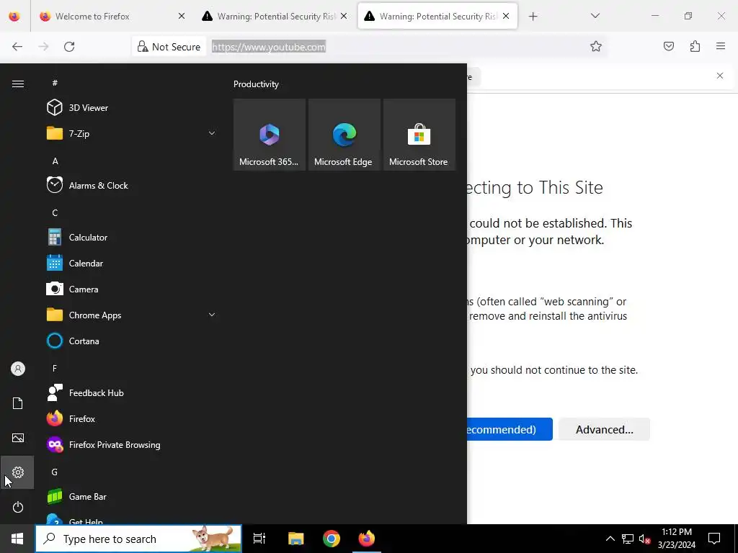The image size is (738, 553).
Task: Open the Chrome Apps folder entry
Action: pyautogui.click(x=132, y=315)
